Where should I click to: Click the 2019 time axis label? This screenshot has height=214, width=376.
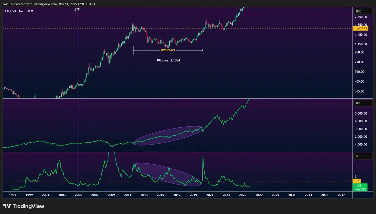pyautogui.click(x=193, y=195)
